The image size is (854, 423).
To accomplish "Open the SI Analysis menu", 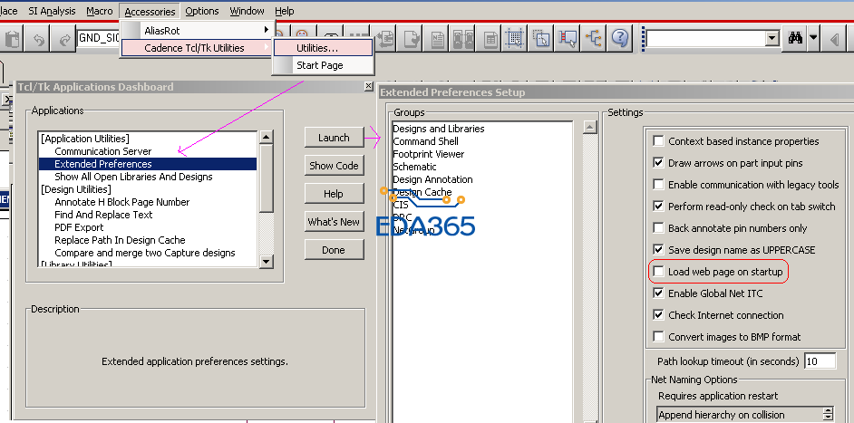I will (52, 10).
